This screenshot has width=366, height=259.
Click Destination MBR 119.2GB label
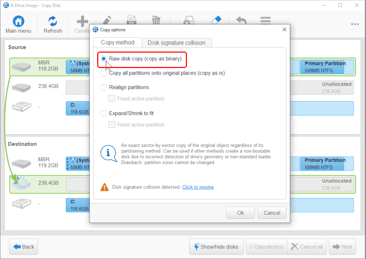point(48,163)
